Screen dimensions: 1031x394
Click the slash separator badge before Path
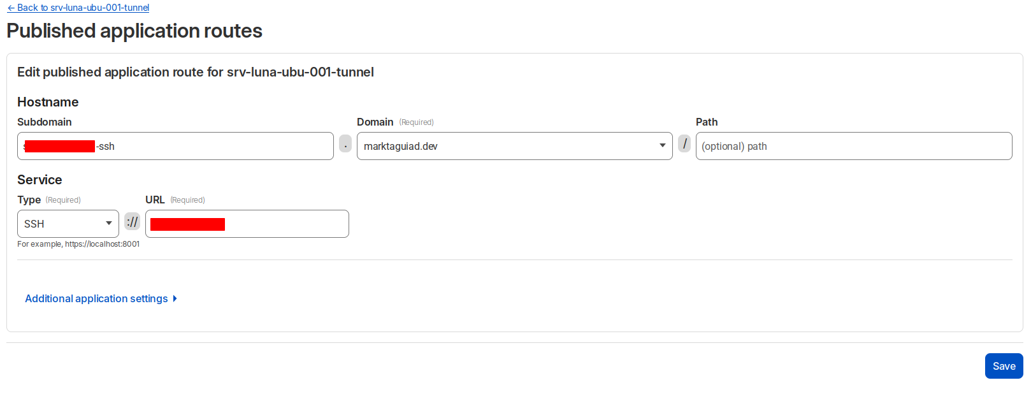click(x=684, y=144)
